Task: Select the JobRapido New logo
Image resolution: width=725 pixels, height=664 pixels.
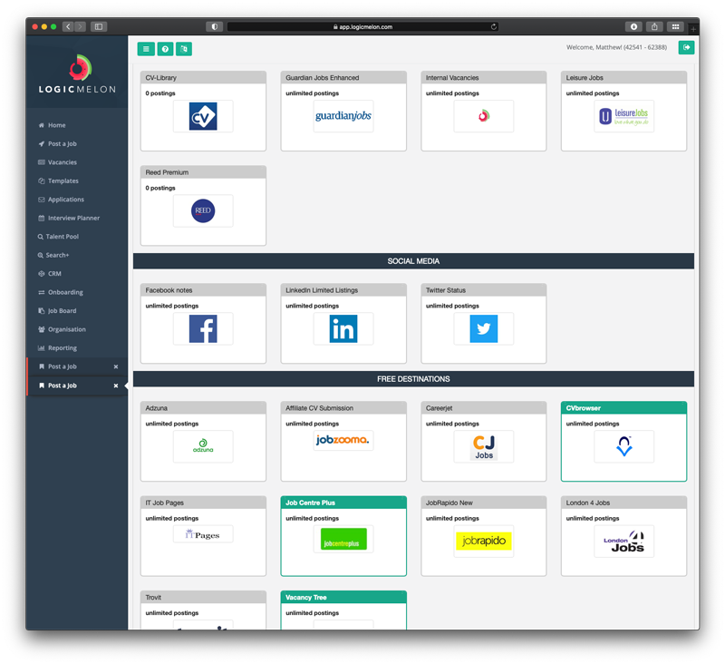Action: click(484, 542)
